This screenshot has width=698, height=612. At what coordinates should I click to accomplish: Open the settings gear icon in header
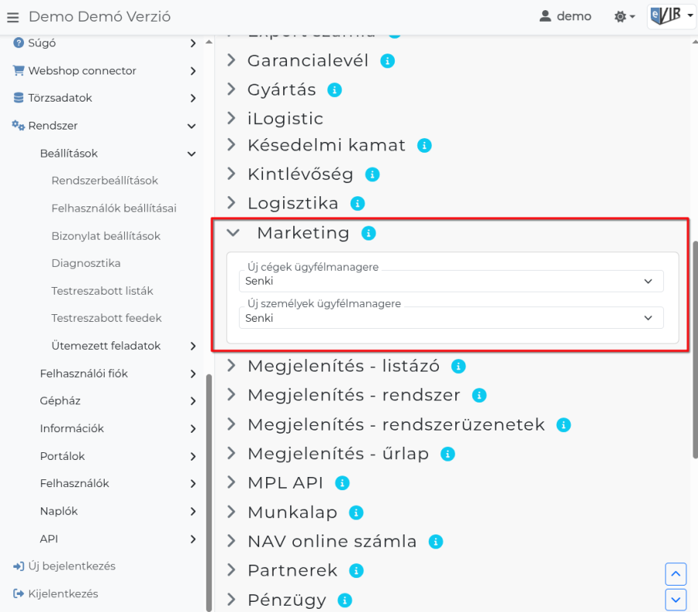[x=620, y=16]
